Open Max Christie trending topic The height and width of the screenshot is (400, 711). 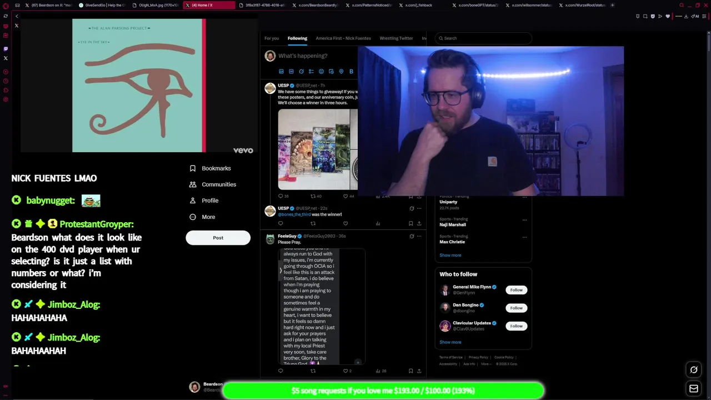(452, 242)
